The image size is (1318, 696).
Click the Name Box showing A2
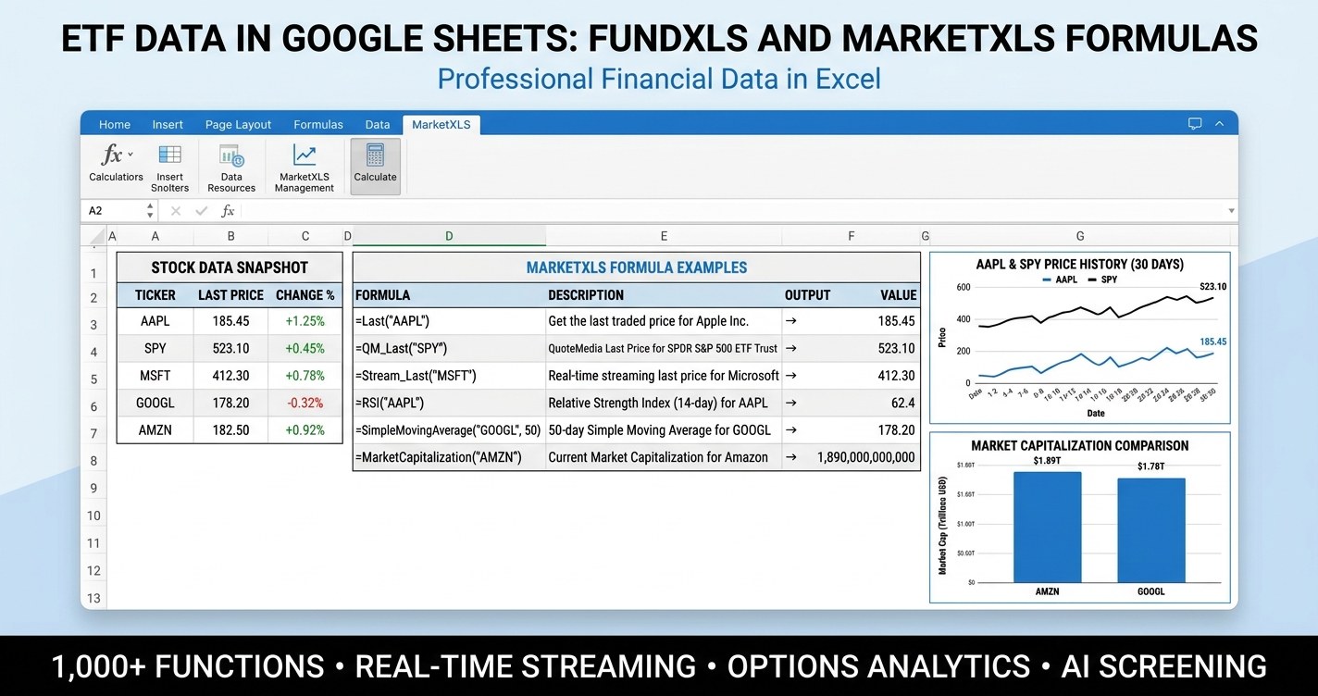click(x=119, y=211)
